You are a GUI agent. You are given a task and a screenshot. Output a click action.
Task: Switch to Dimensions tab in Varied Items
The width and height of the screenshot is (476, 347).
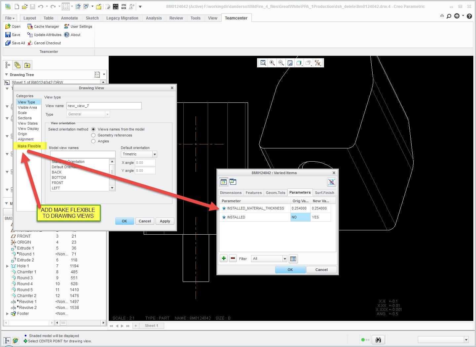(x=231, y=193)
